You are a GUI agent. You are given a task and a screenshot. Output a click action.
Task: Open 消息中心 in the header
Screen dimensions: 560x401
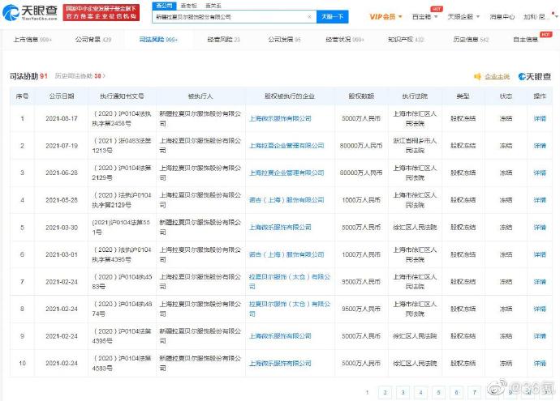coord(502,17)
